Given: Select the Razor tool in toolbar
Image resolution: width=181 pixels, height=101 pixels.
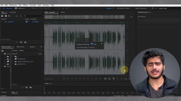Looking at the screenshot, I should (45, 8).
